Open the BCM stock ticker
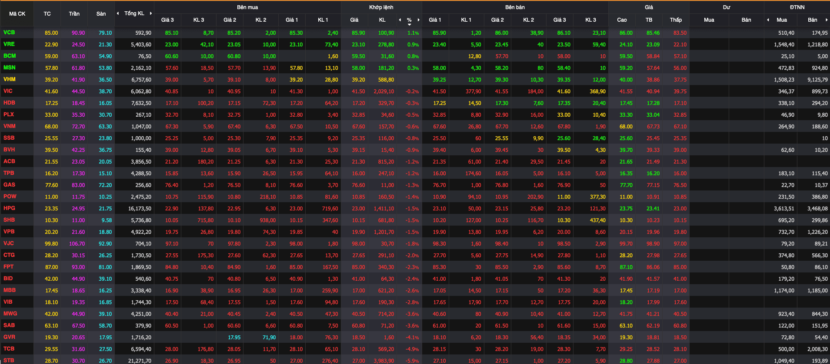This screenshot has width=830, height=364. click(x=10, y=56)
